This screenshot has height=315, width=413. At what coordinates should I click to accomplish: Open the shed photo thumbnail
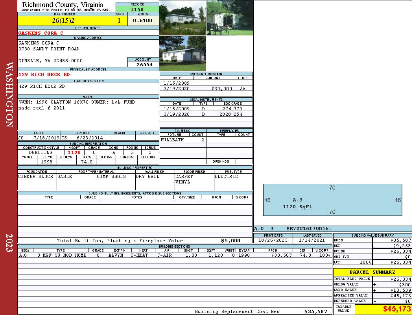[230, 18]
